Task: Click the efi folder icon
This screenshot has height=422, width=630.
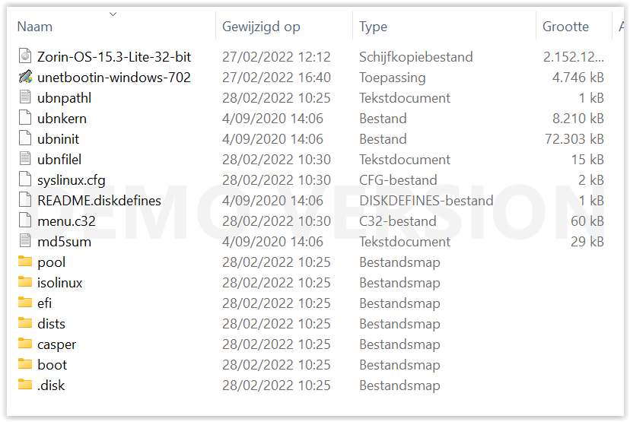Action: tap(25, 303)
